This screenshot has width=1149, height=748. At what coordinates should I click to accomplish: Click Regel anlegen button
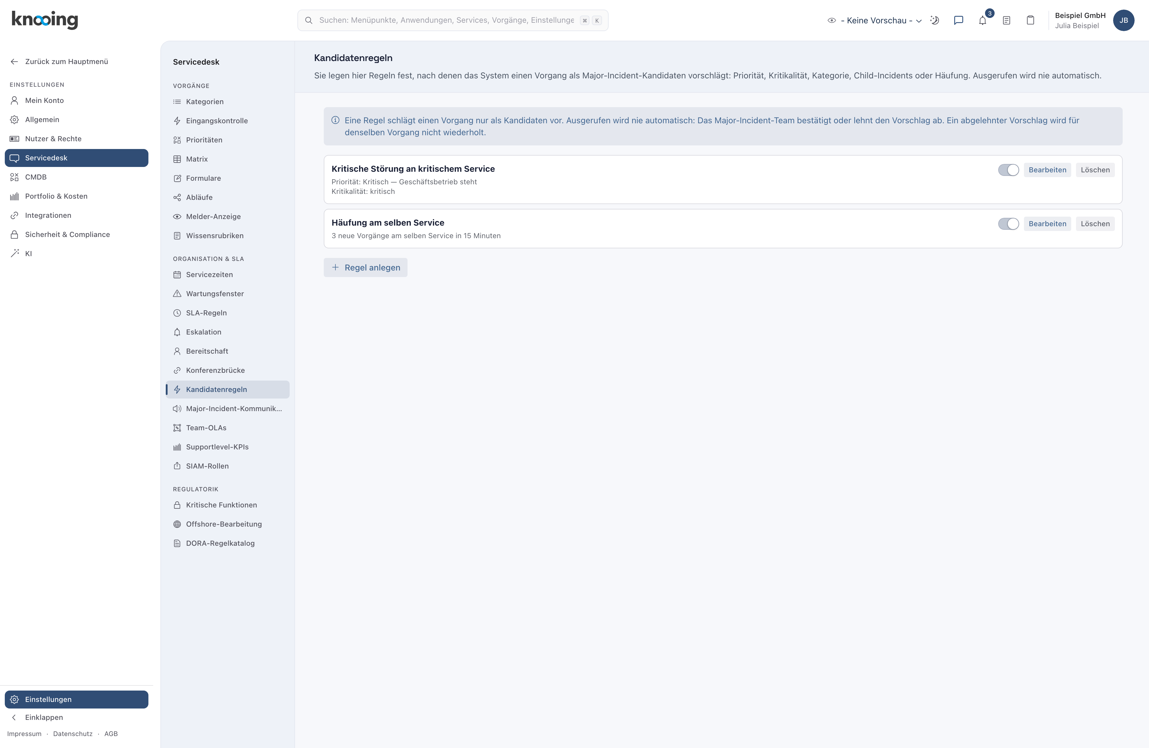point(365,267)
